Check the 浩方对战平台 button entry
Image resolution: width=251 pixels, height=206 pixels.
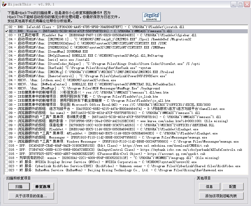pos(6,109)
